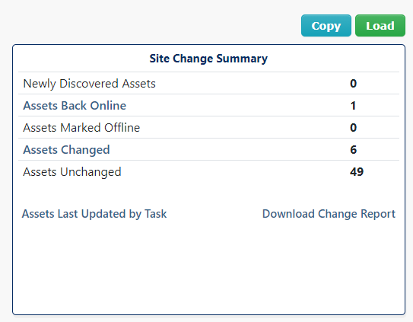
Task: Click the Site Change Summary heading
Action: tap(208, 59)
